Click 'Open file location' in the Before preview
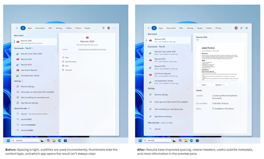Image resolution: width=264 pixels, height=159 pixels. pos(70,62)
